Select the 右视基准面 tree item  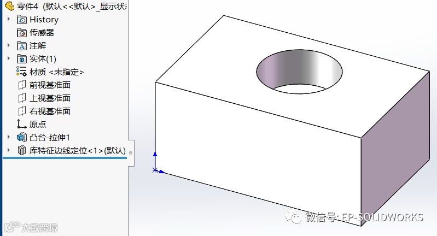coord(44,111)
